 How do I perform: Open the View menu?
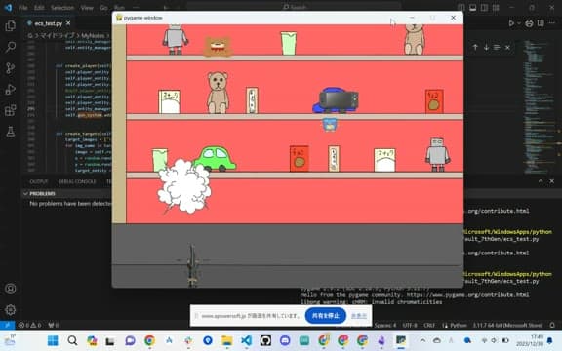pyautogui.click(x=87, y=8)
